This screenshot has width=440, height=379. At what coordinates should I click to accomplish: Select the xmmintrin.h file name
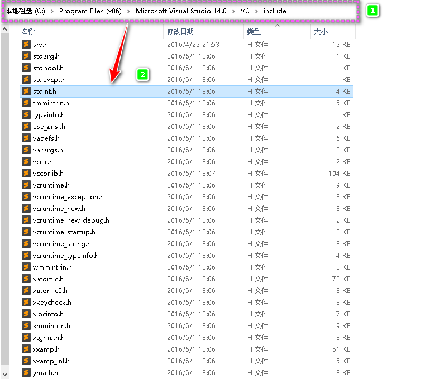(x=51, y=326)
